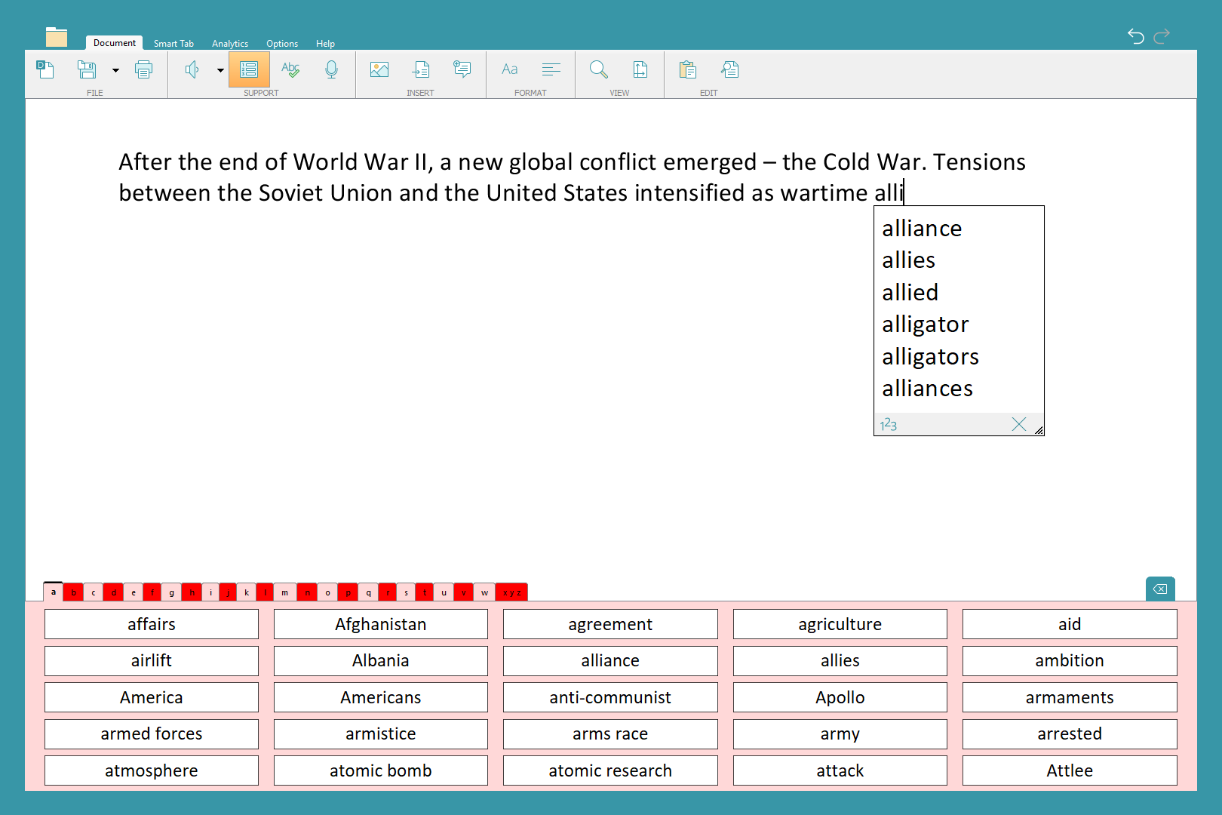Click the undo arrow

click(x=1135, y=35)
